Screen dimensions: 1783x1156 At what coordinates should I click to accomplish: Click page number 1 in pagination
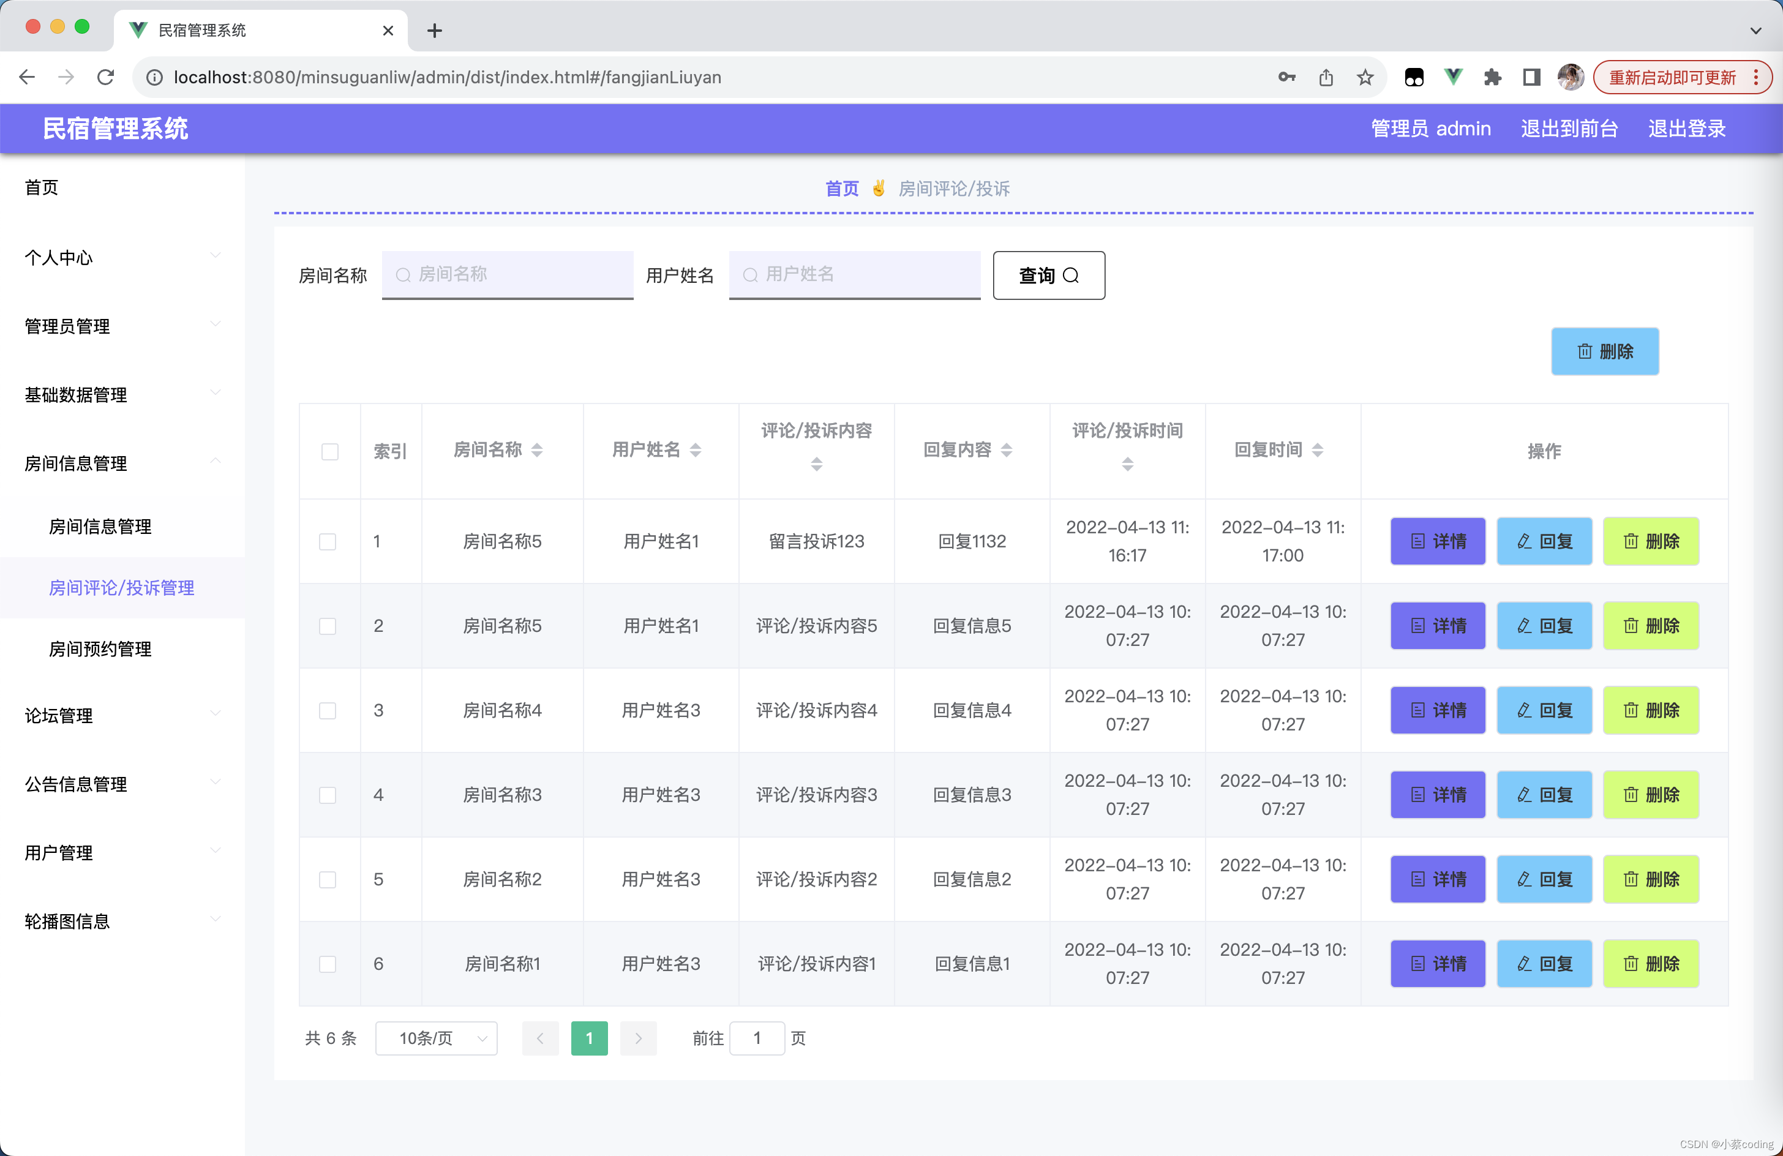pyautogui.click(x=590, y=1038)
